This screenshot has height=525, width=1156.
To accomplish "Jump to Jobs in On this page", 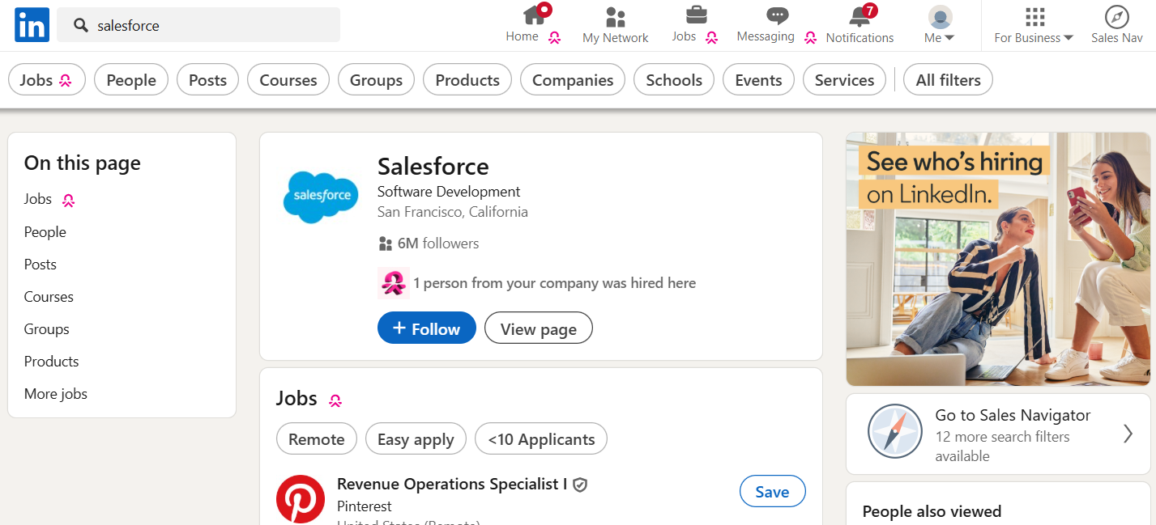I will pyautogui.click(x=38, y=199).
